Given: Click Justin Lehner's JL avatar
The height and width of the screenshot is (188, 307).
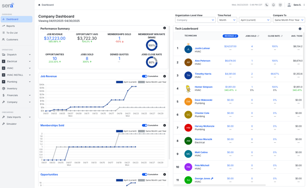Looking at the screenshot, I should (188, 49).
